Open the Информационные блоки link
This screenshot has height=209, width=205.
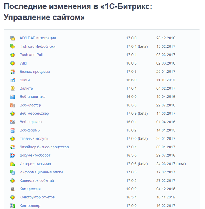tap(41, 172)
